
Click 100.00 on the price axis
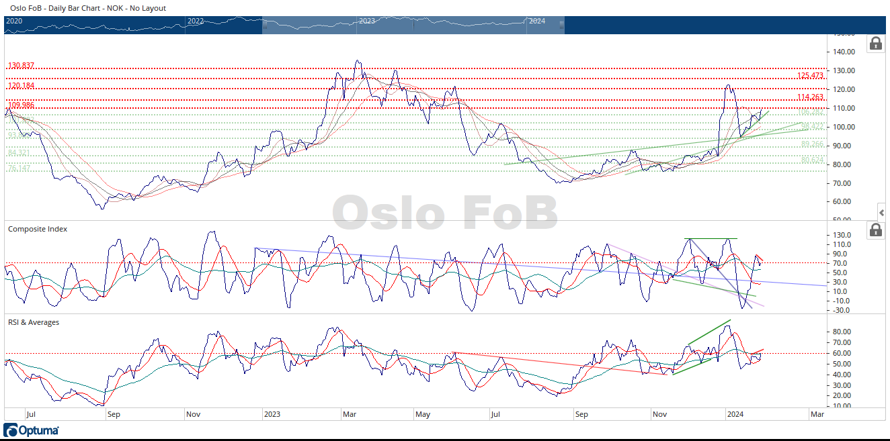(x=844, y=127)
